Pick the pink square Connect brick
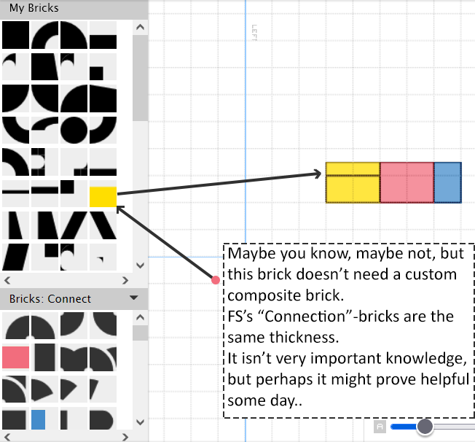Screen dimensions: 475x442 click(15, 357)
